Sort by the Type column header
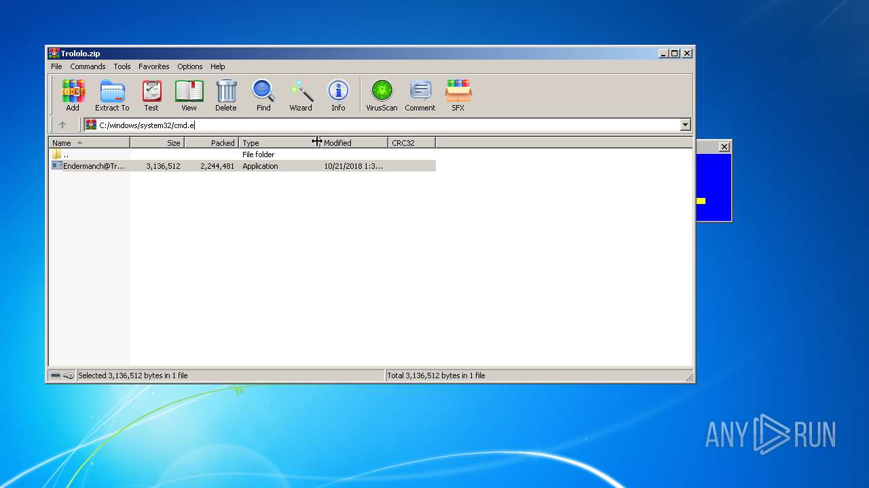Image resolution: width=869 pixels, height=488 pixels. point(279,143)
